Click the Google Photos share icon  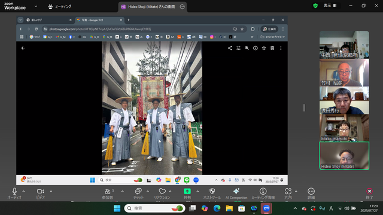[x=230, y=48]
